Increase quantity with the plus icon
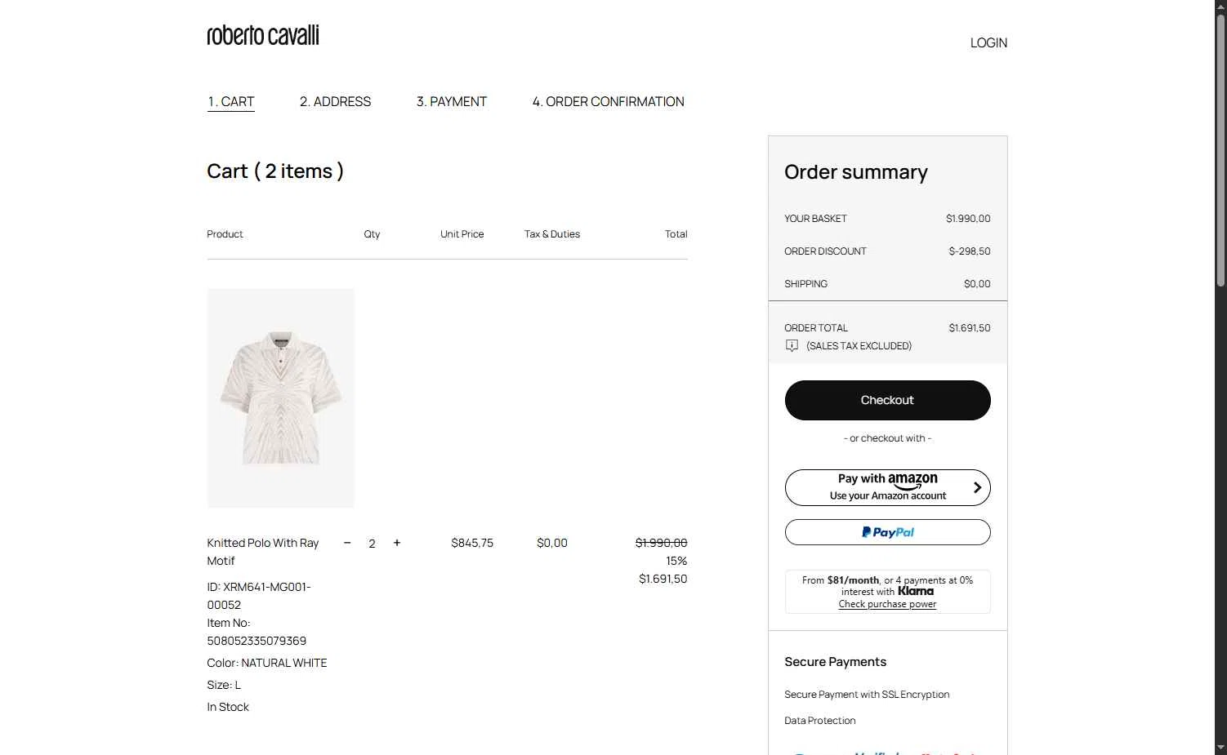Image resolution: width=1227 pixels, height=755 pixels. point(397,543)
